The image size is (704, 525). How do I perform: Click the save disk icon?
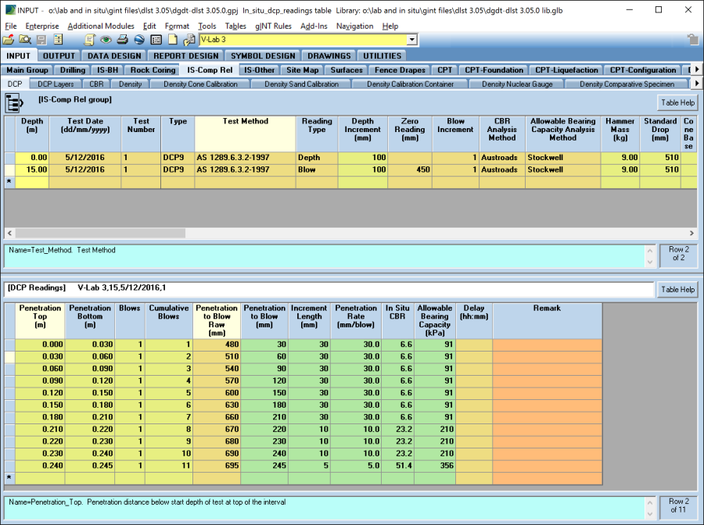tap(41, 40)
